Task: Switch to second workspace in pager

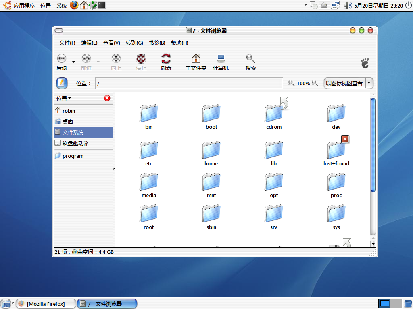Action: click(396, 304)
